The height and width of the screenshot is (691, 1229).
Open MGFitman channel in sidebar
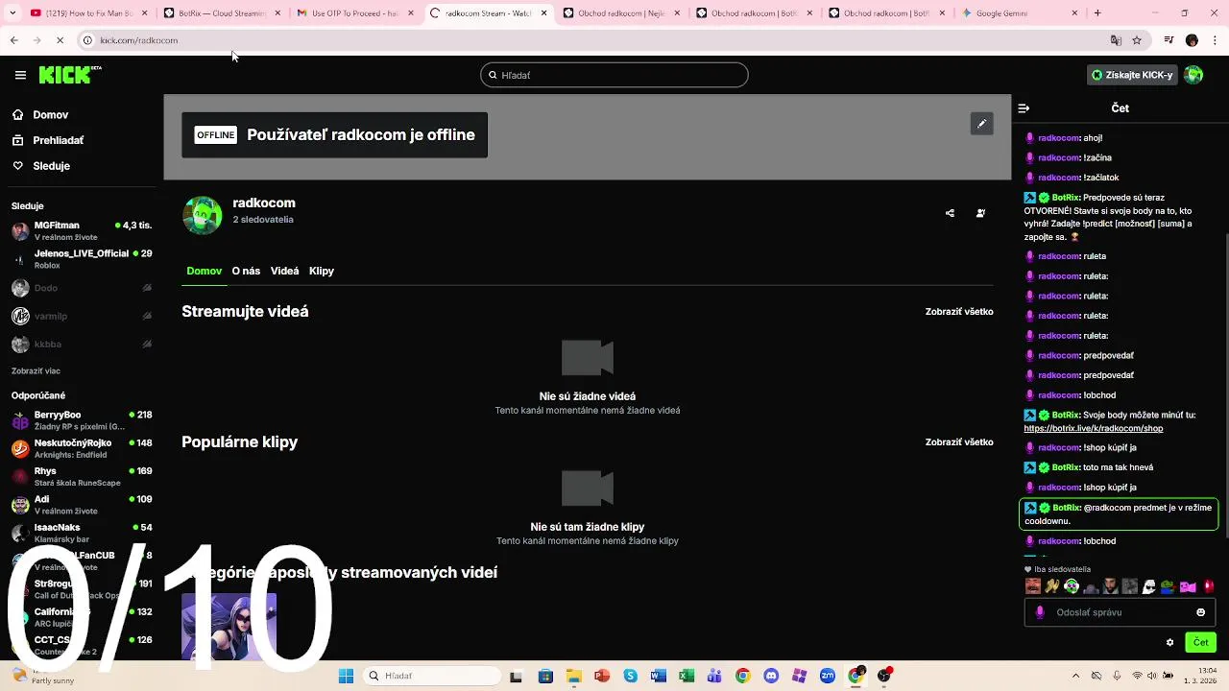(x=82, y=231)
